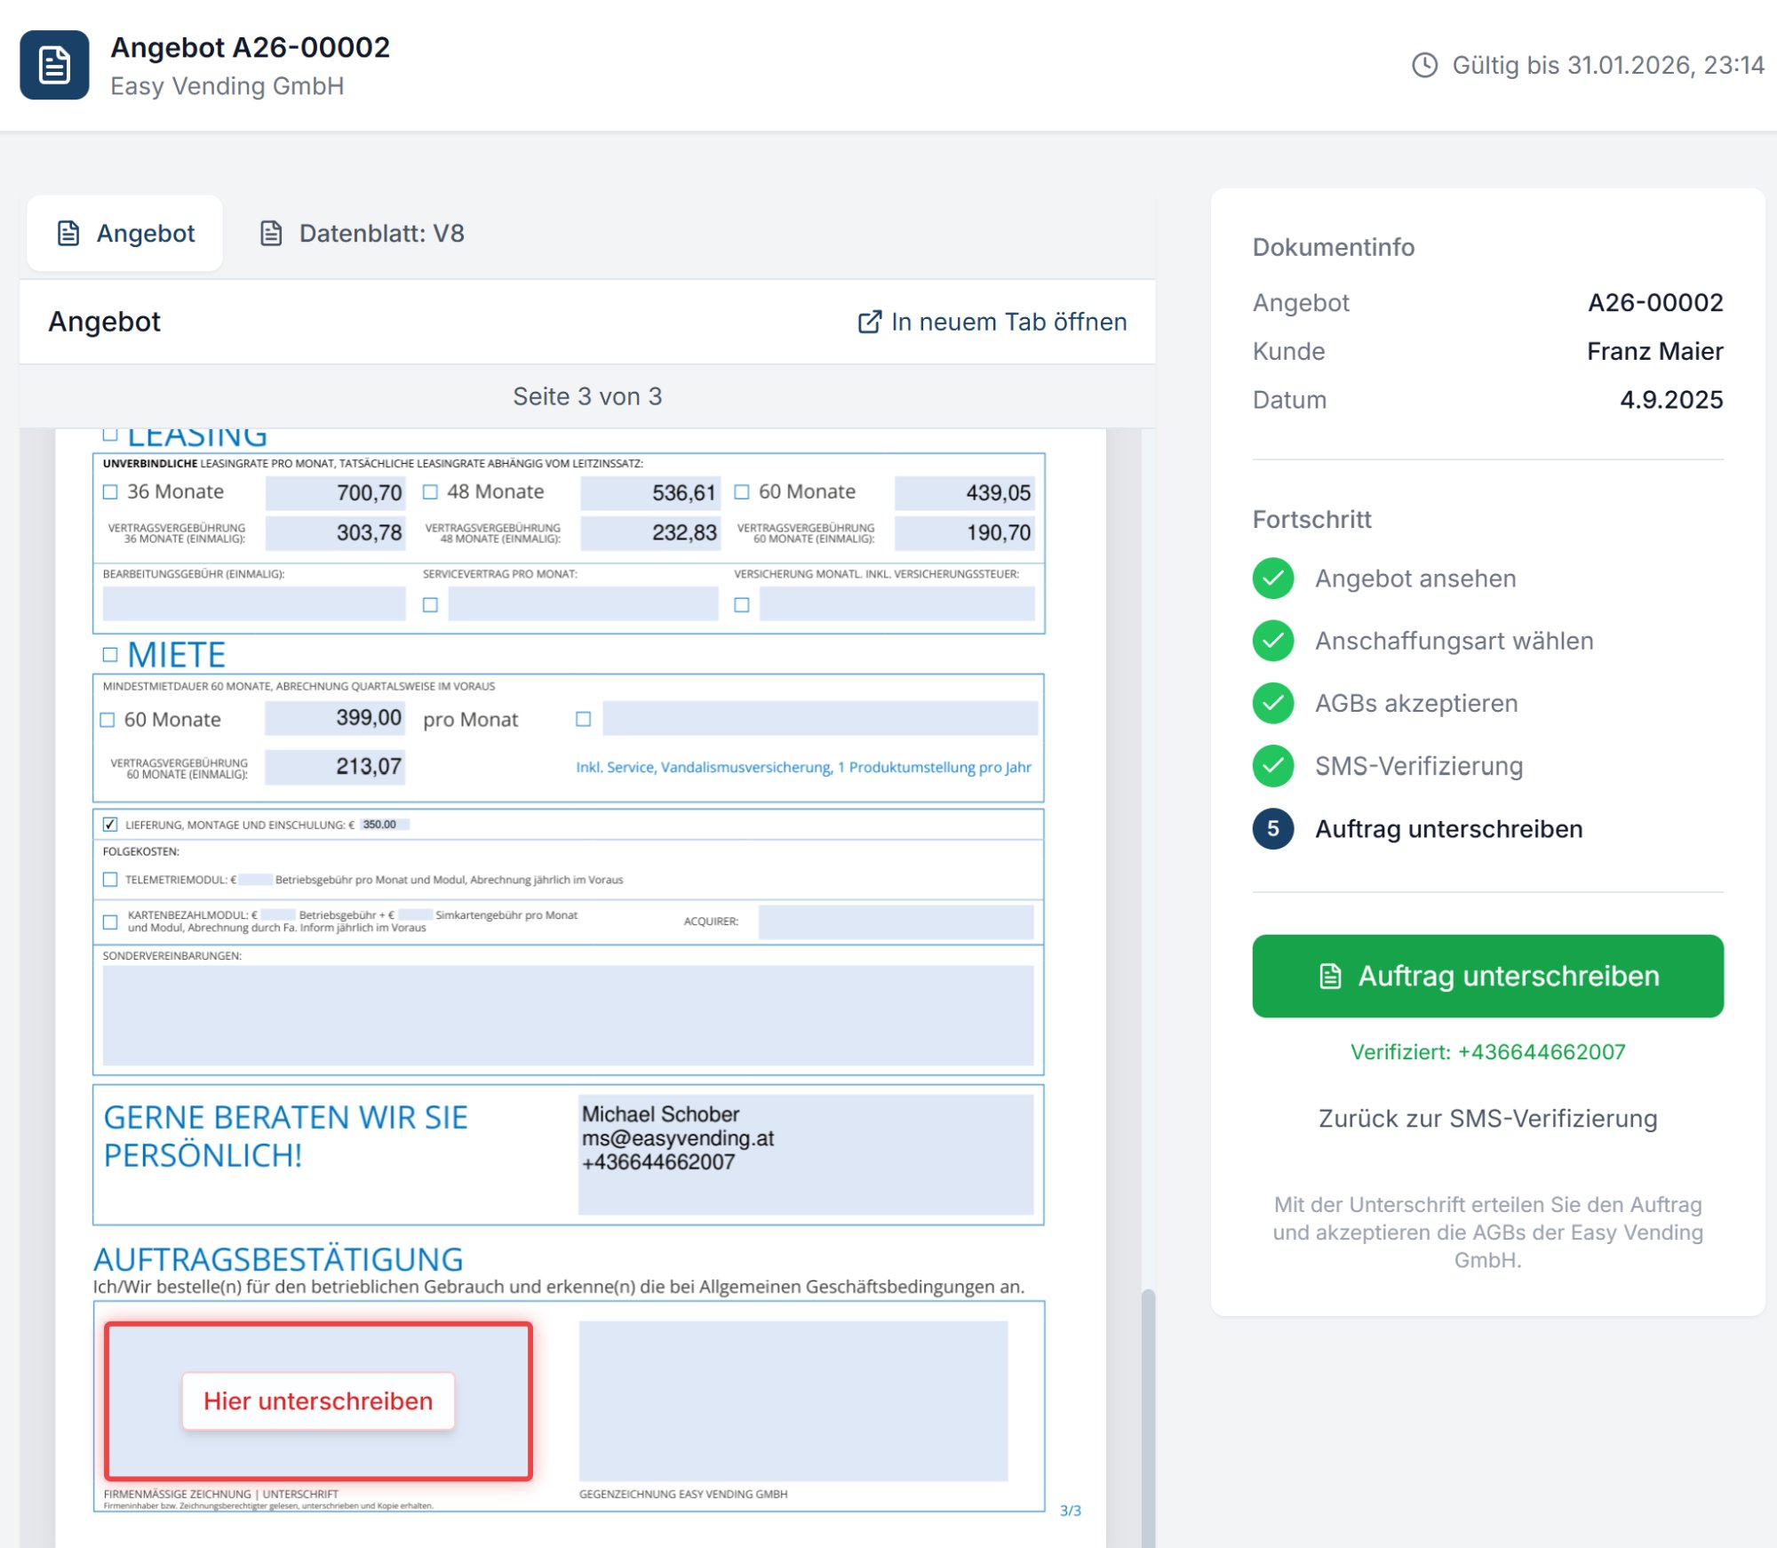The width and height of the screenshot is (1777, 1548).
Task: Click the numbered circle for step 5
Action: click(x=1273, y=829)
